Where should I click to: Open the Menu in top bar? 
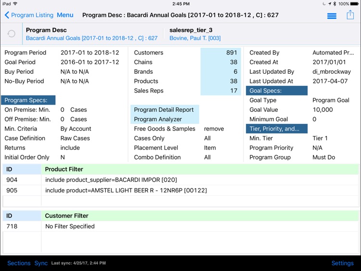65,15
